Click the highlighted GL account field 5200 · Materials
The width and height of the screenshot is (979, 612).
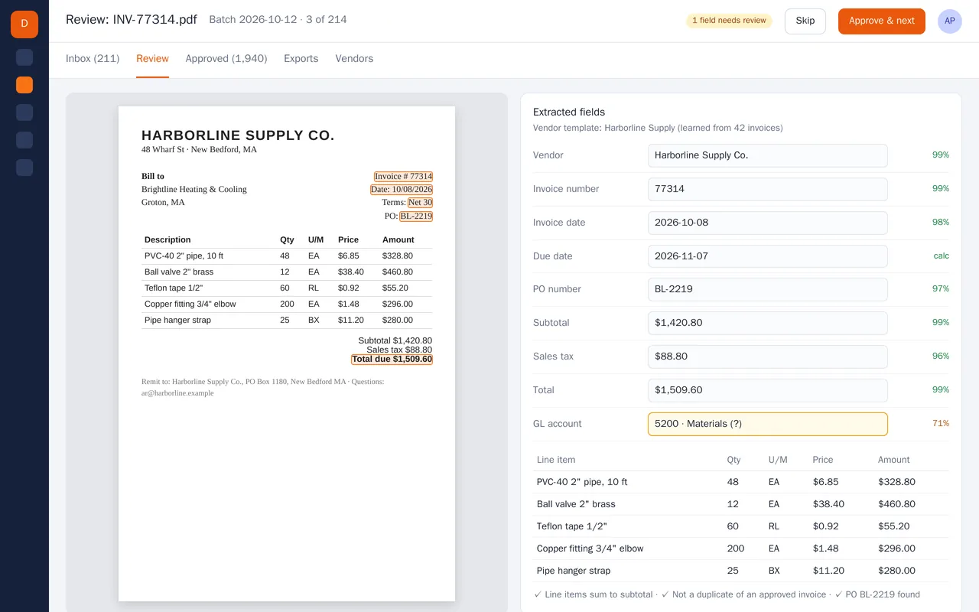click(768, 424)
